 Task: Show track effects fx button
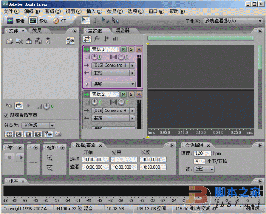[97, 39]
